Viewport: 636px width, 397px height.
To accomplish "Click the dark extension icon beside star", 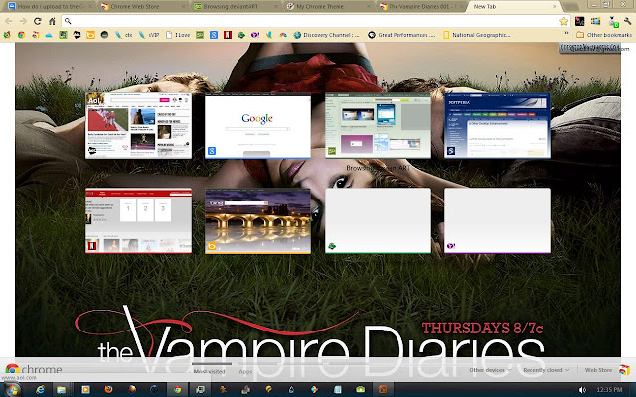I will pos(579,21).
